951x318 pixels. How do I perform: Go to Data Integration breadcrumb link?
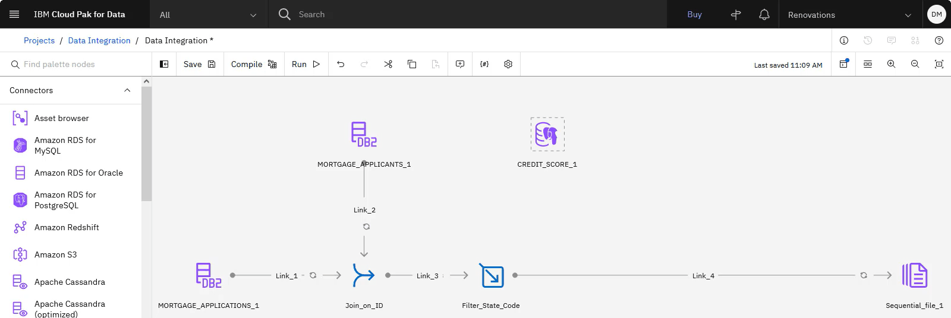99,40
